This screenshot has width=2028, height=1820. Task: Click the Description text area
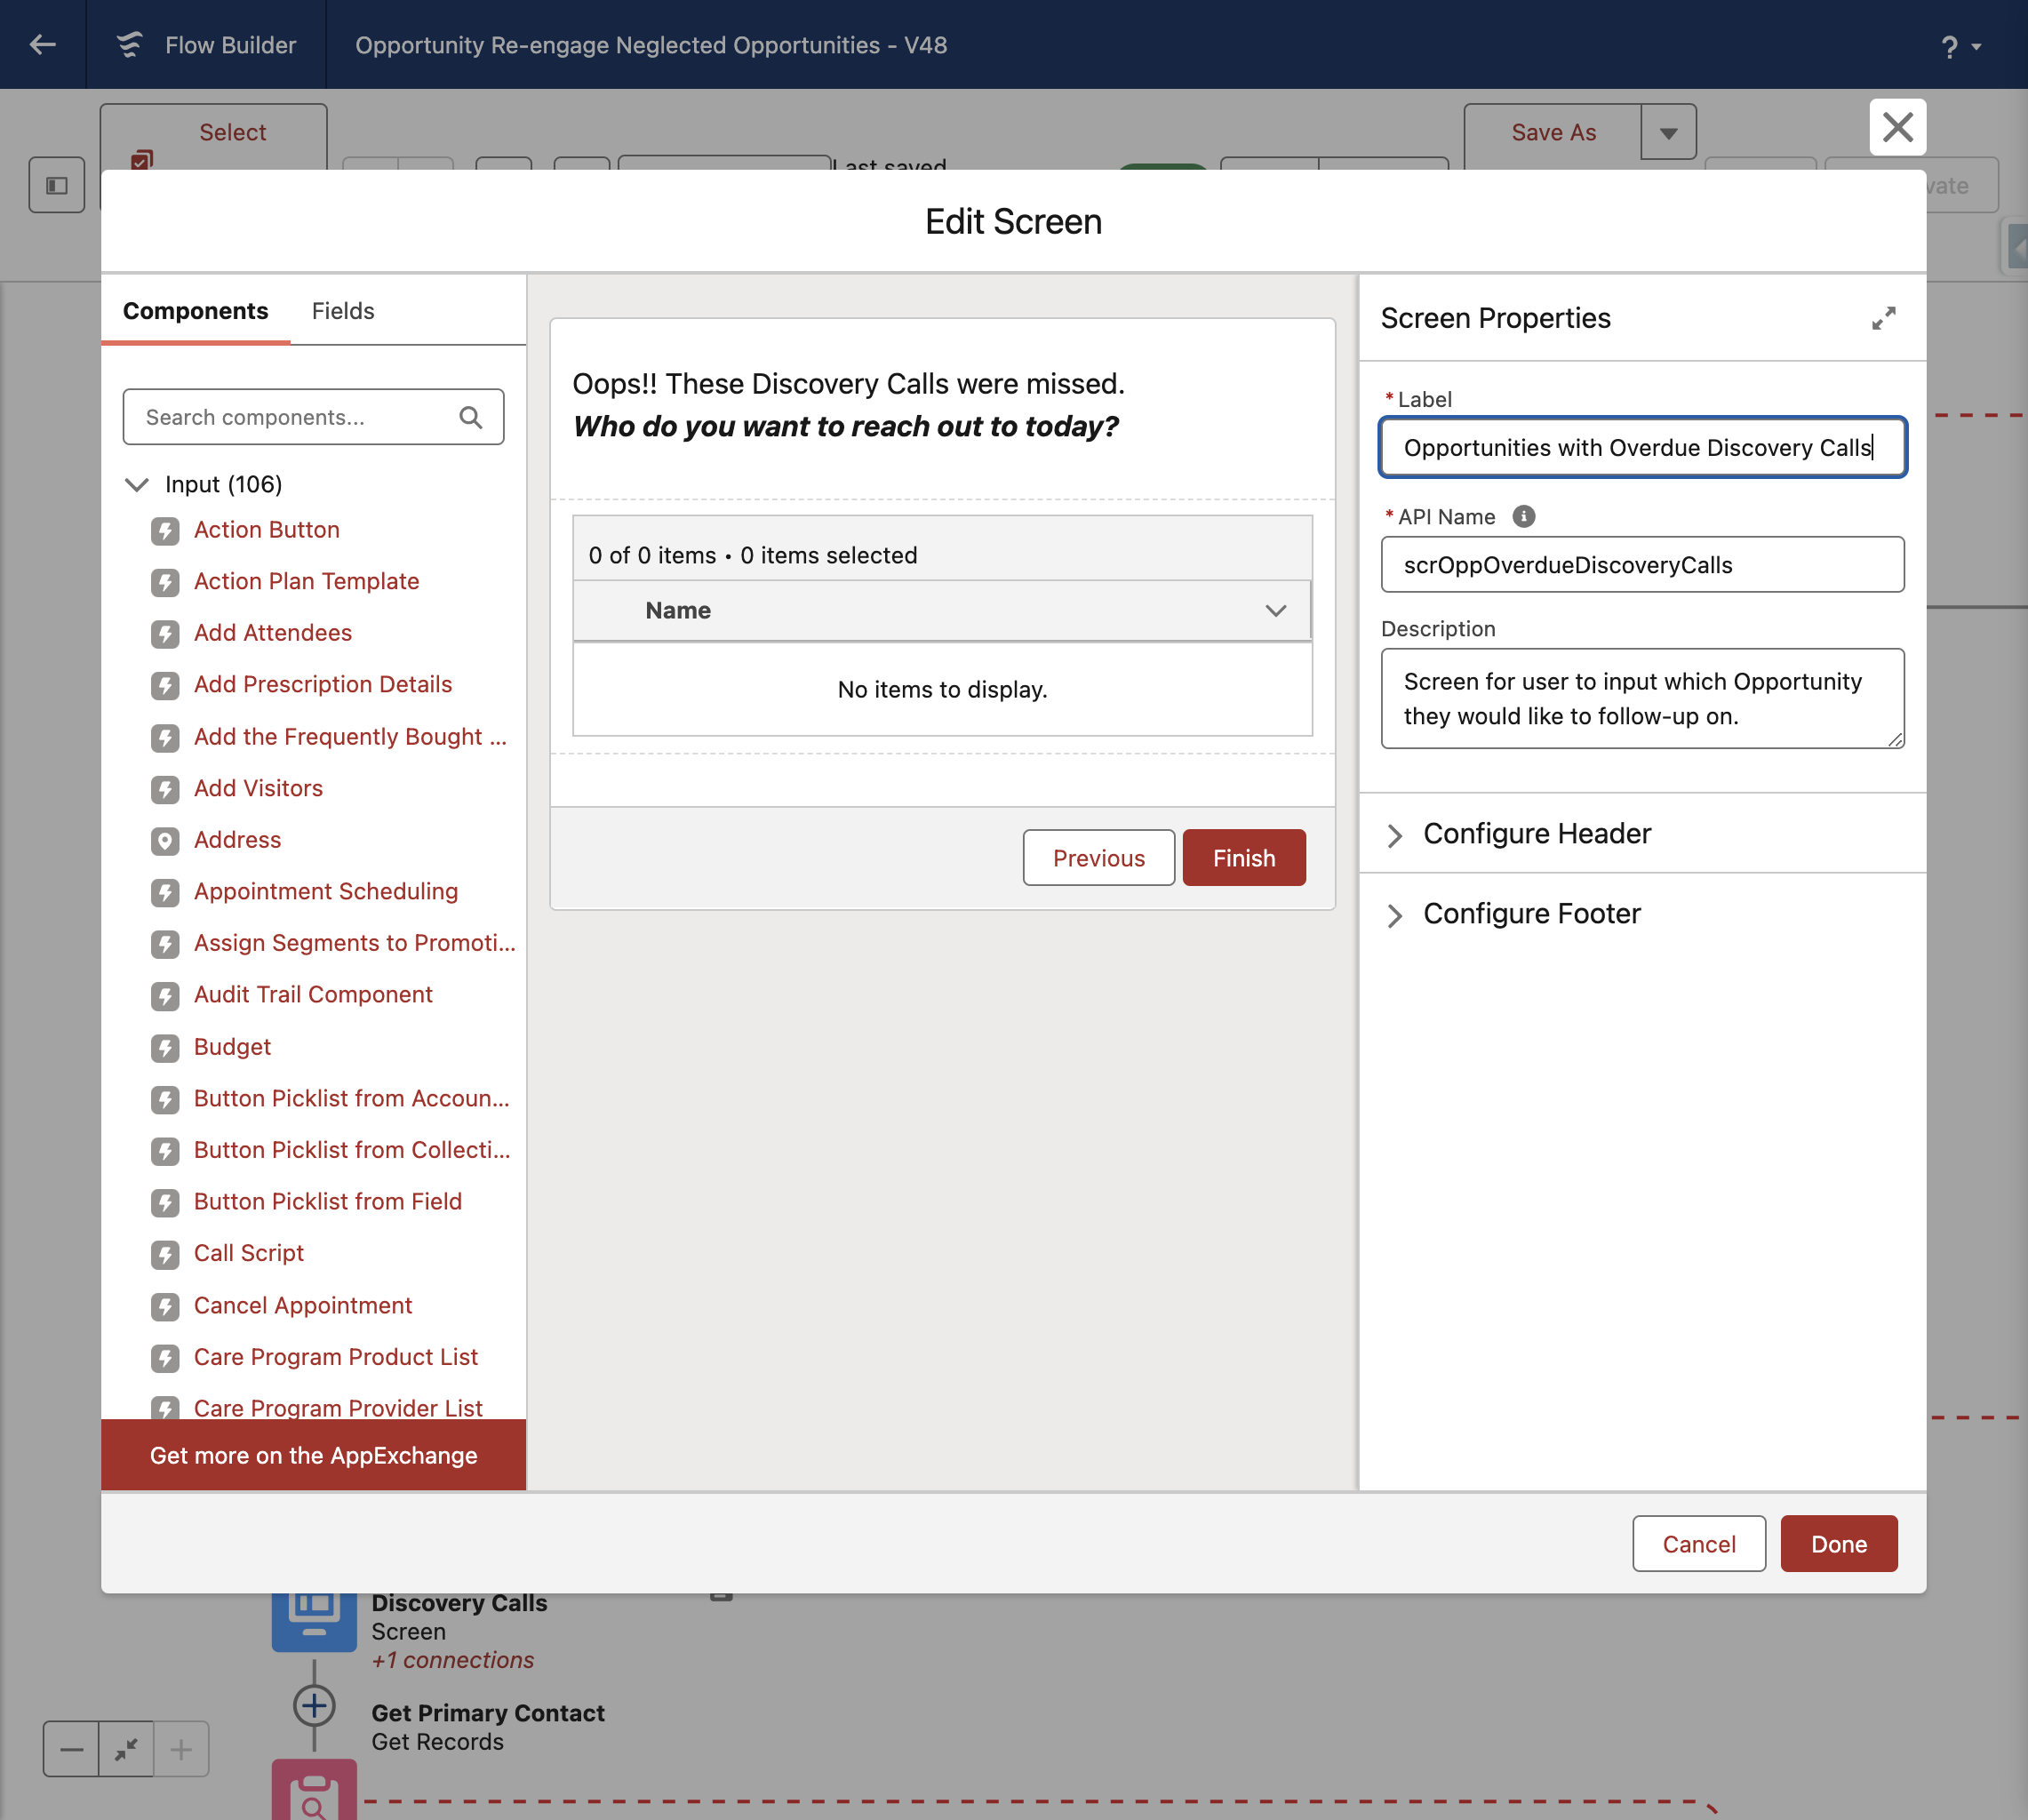pyautogui.click(x=1642, y=698)
